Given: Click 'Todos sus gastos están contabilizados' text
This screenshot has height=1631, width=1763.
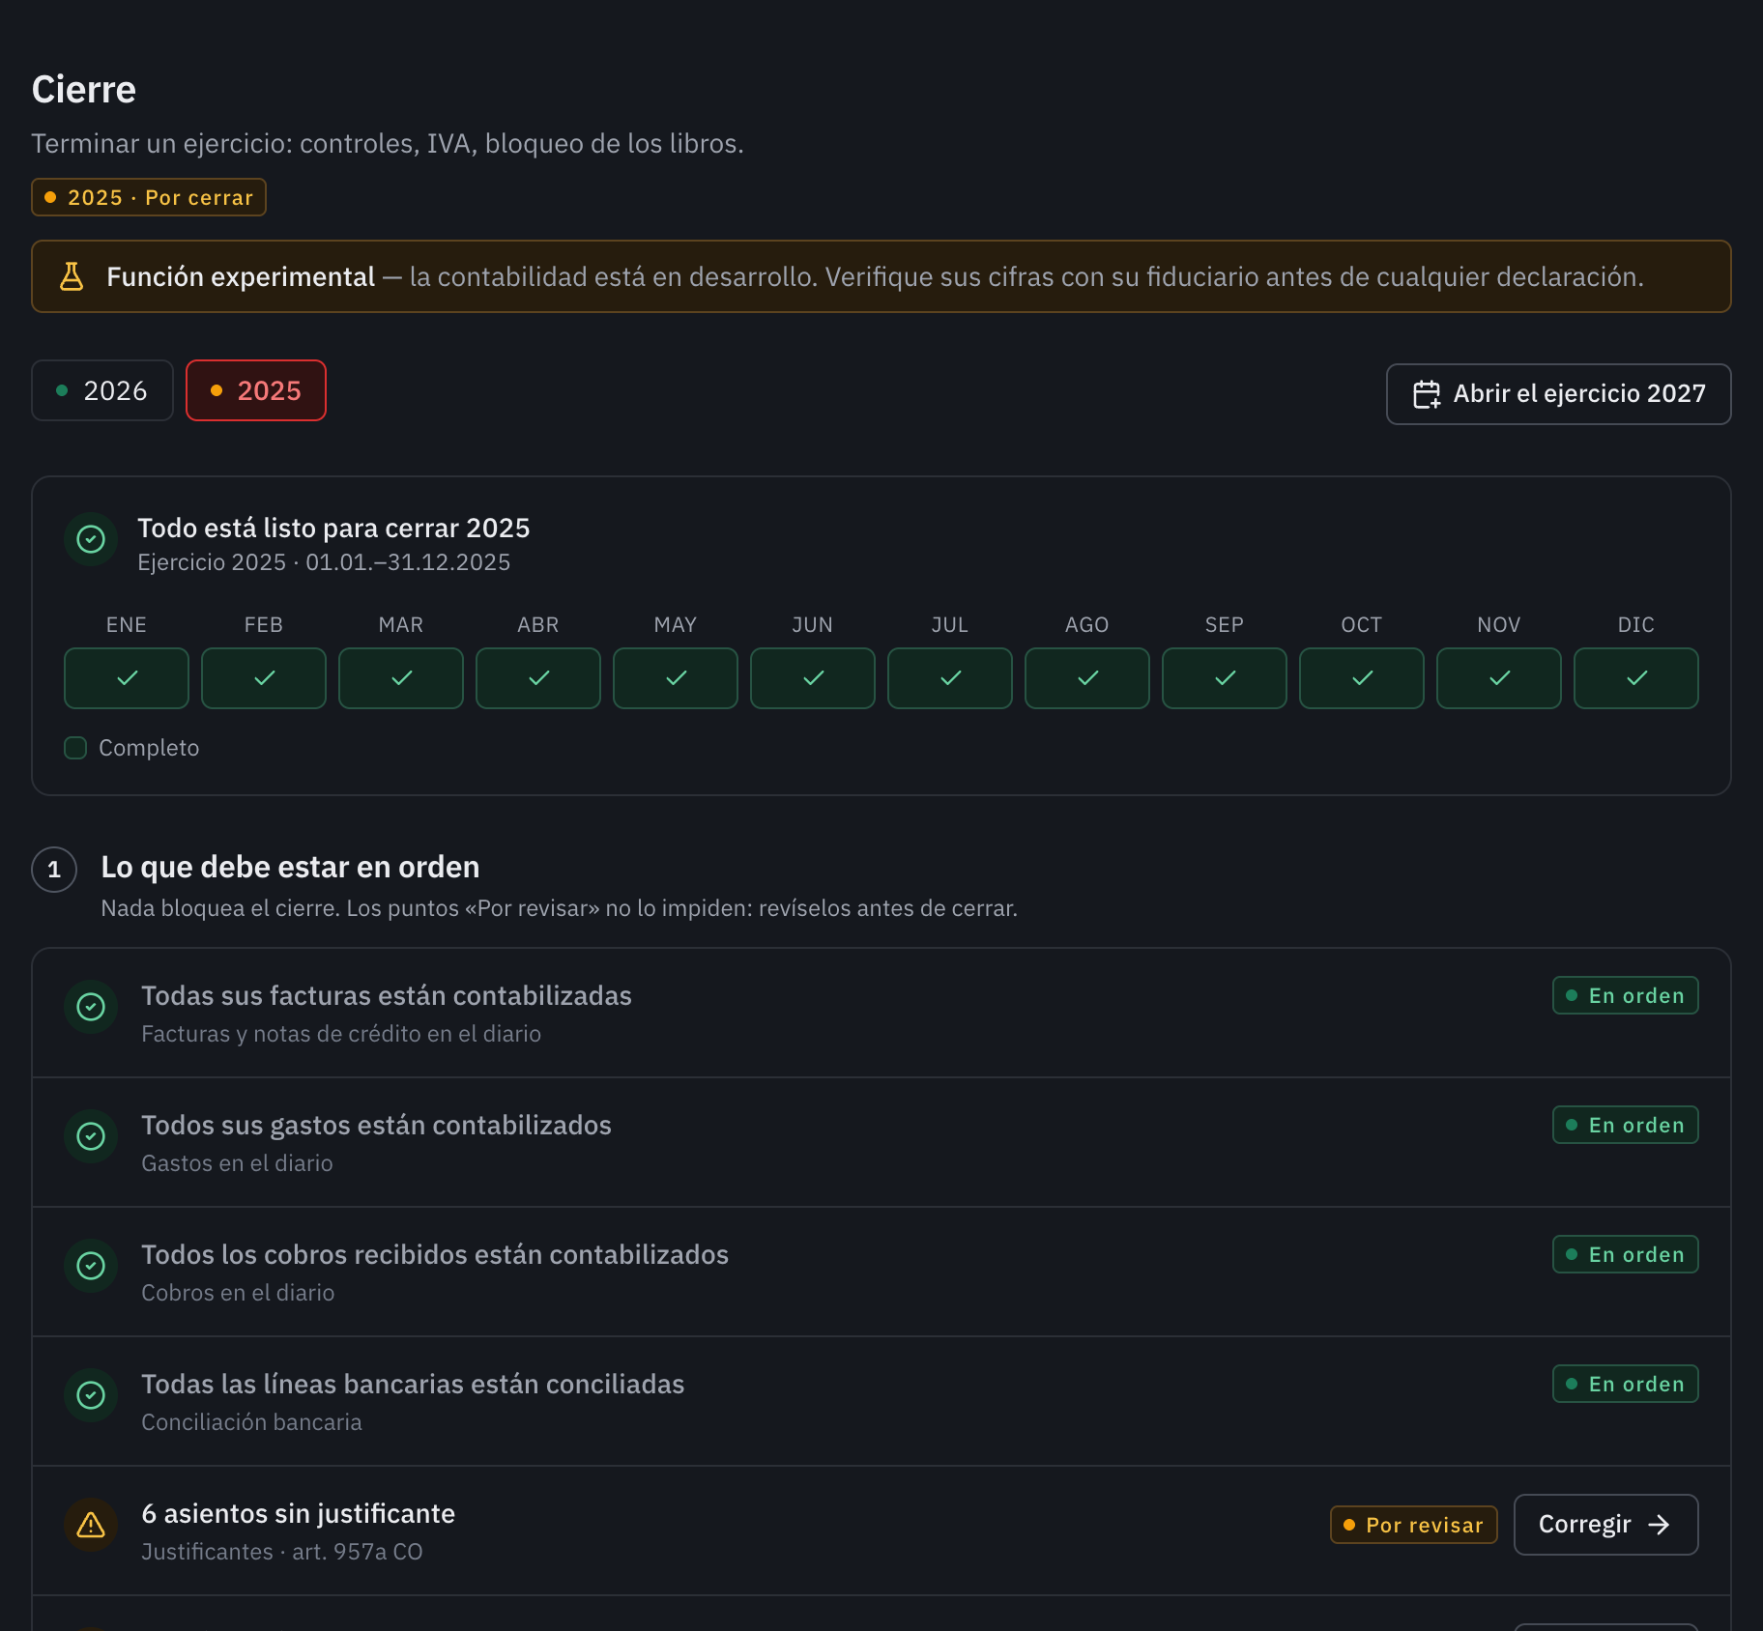Looking at the screenshot, I should pyautogui.click(x=377, y=1125).
